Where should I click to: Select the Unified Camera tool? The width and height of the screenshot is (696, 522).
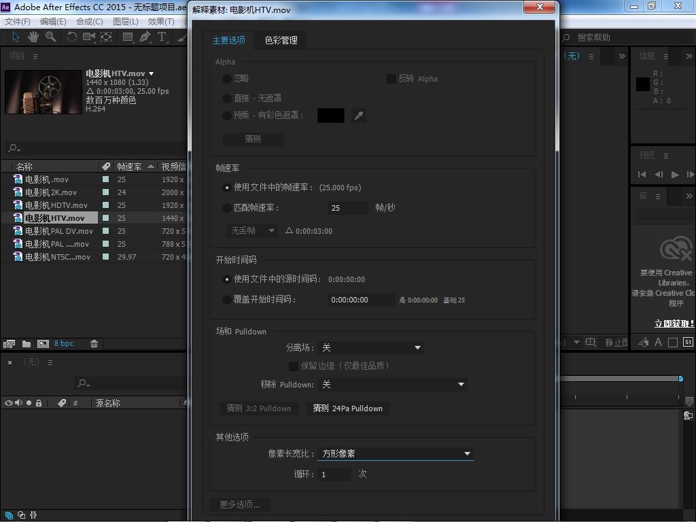[89, 37]
